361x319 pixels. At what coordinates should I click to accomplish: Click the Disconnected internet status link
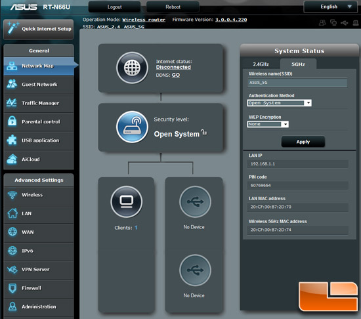click(x=173, y=67)
